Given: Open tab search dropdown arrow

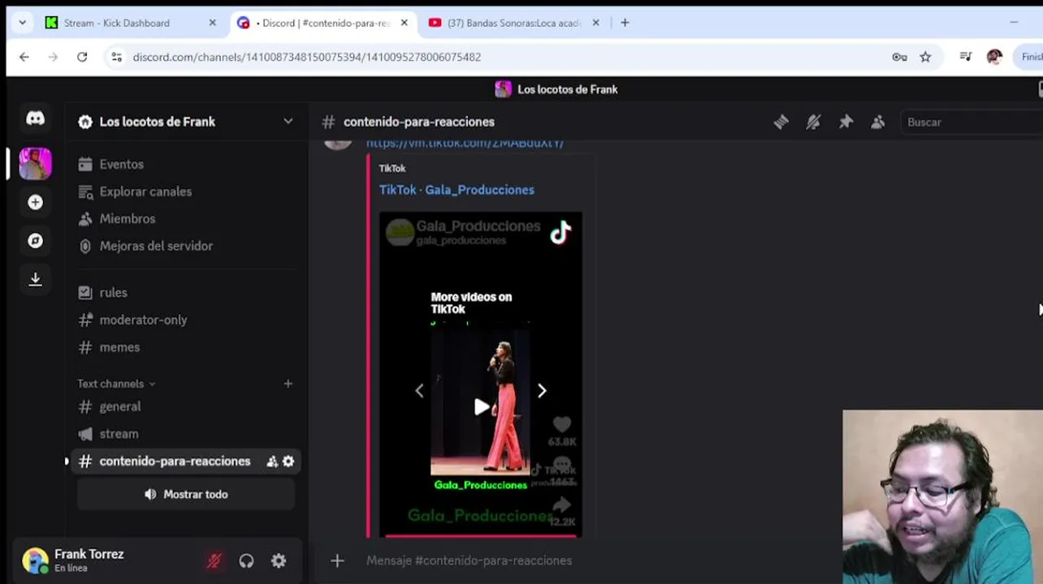Looking at the screenshot, I should (x=21, y=23).
